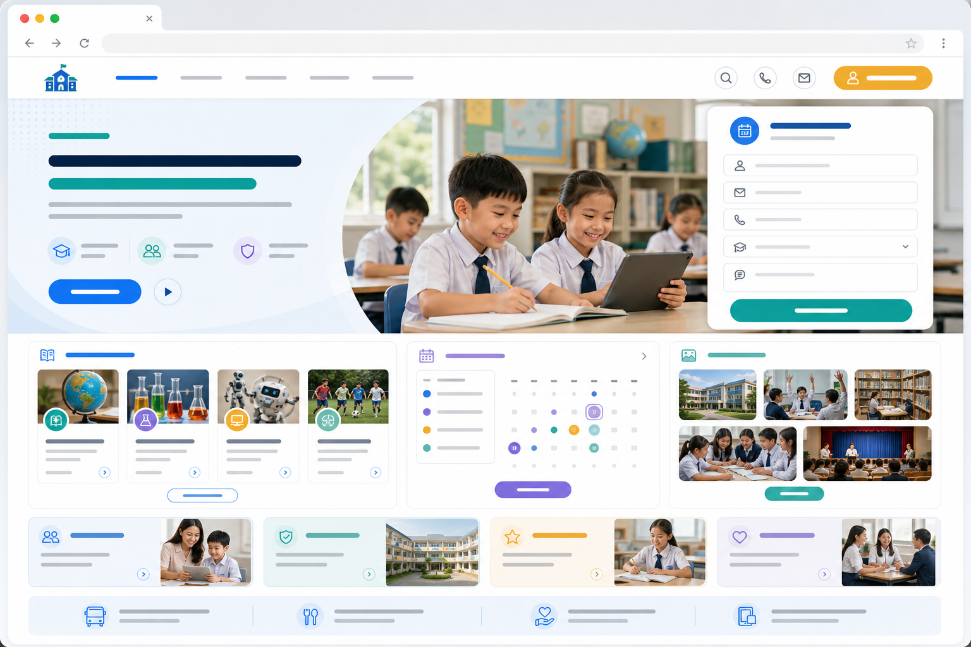Select the blue dot legend entry
Image resolution: width=971 pixels, height=647 pixels.
coord(427,394)
